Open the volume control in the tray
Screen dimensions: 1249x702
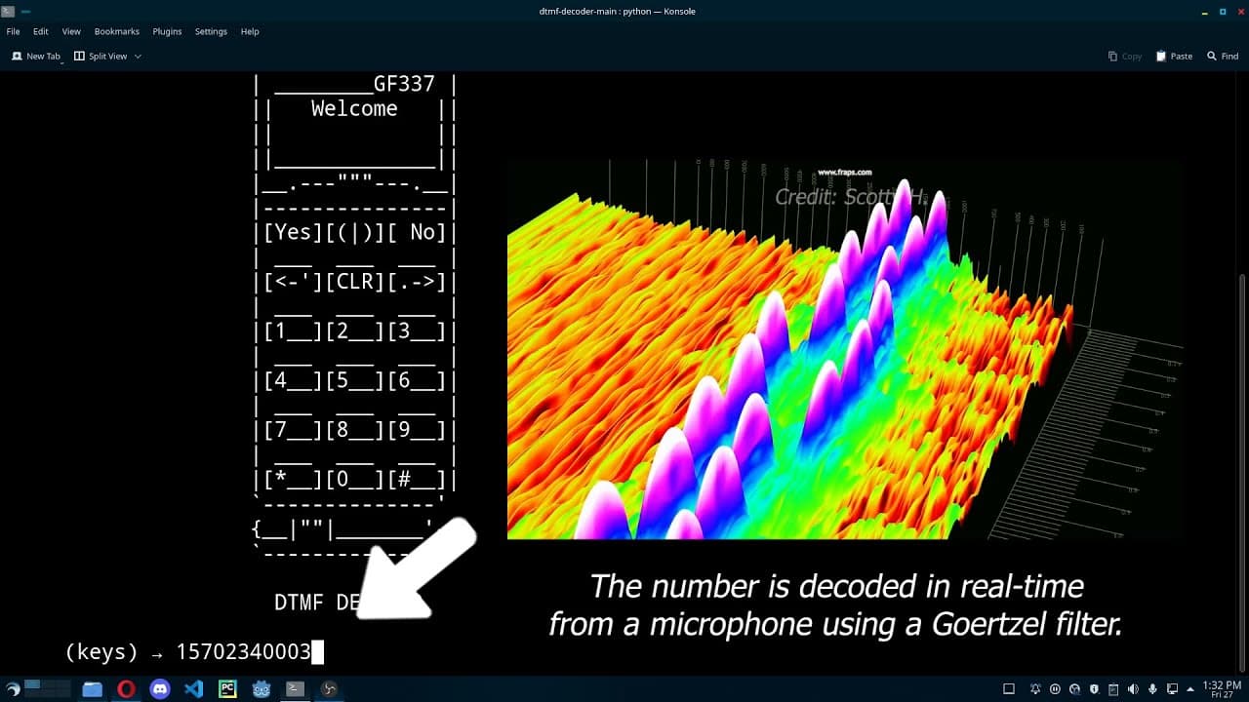point(1133,689)
